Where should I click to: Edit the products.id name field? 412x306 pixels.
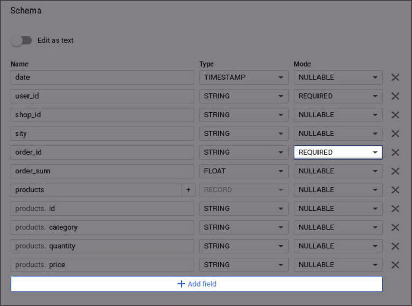(102, 208)
